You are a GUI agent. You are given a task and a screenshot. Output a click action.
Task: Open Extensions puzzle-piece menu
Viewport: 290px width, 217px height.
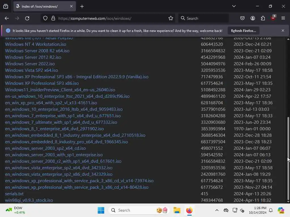point(263,18)
